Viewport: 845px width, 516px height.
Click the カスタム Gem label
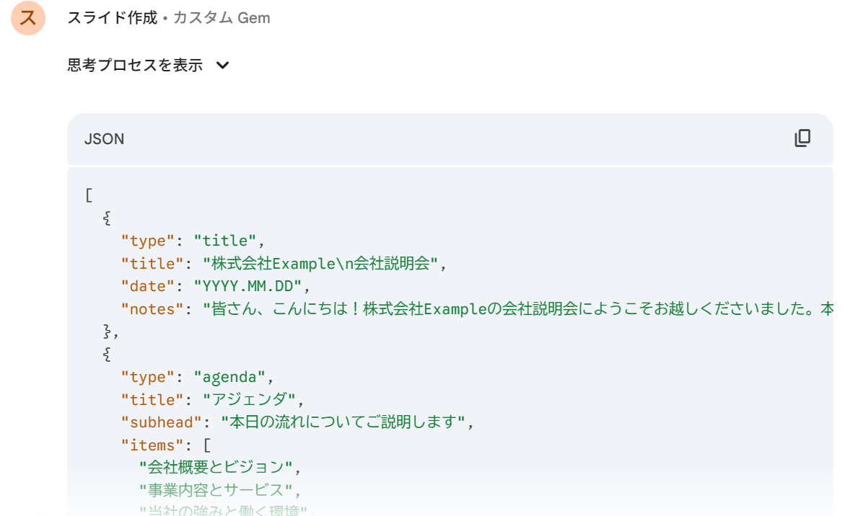click(x=222, y=18)
